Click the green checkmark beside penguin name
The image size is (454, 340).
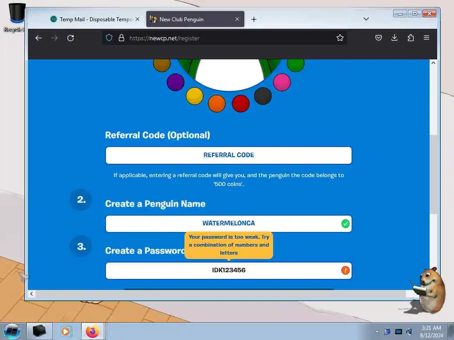tap(345, 224)
